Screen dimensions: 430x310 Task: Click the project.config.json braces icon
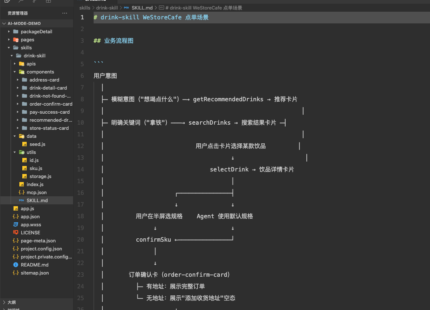pyautogui.click(x=16, y=249)
